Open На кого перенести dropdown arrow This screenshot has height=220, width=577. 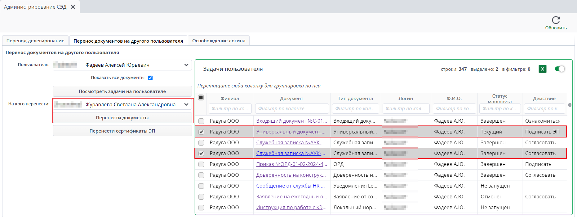(x=186, y=104)
